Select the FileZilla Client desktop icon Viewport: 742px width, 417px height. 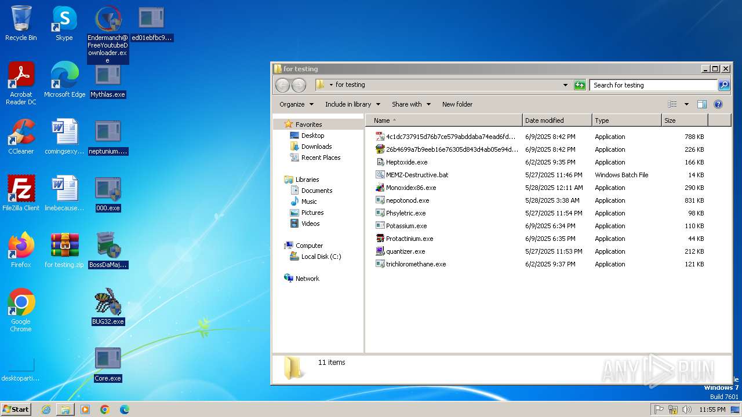coord(21,193)
